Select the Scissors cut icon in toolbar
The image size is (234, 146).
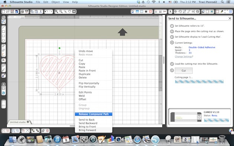[x=41, y=11]
